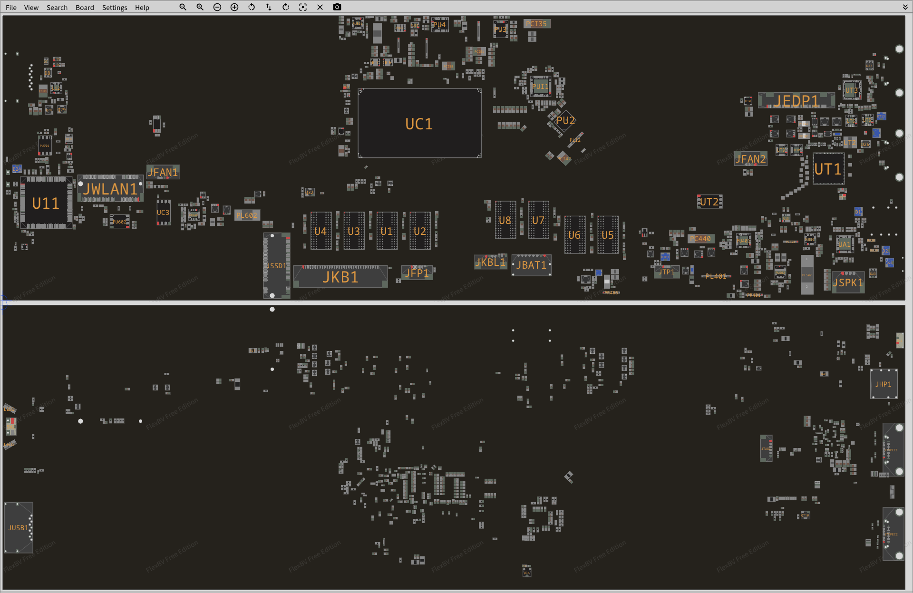The image size is (913, 593).
Task: Click the X toolbar icon
Action: click(x=320, y=7)
